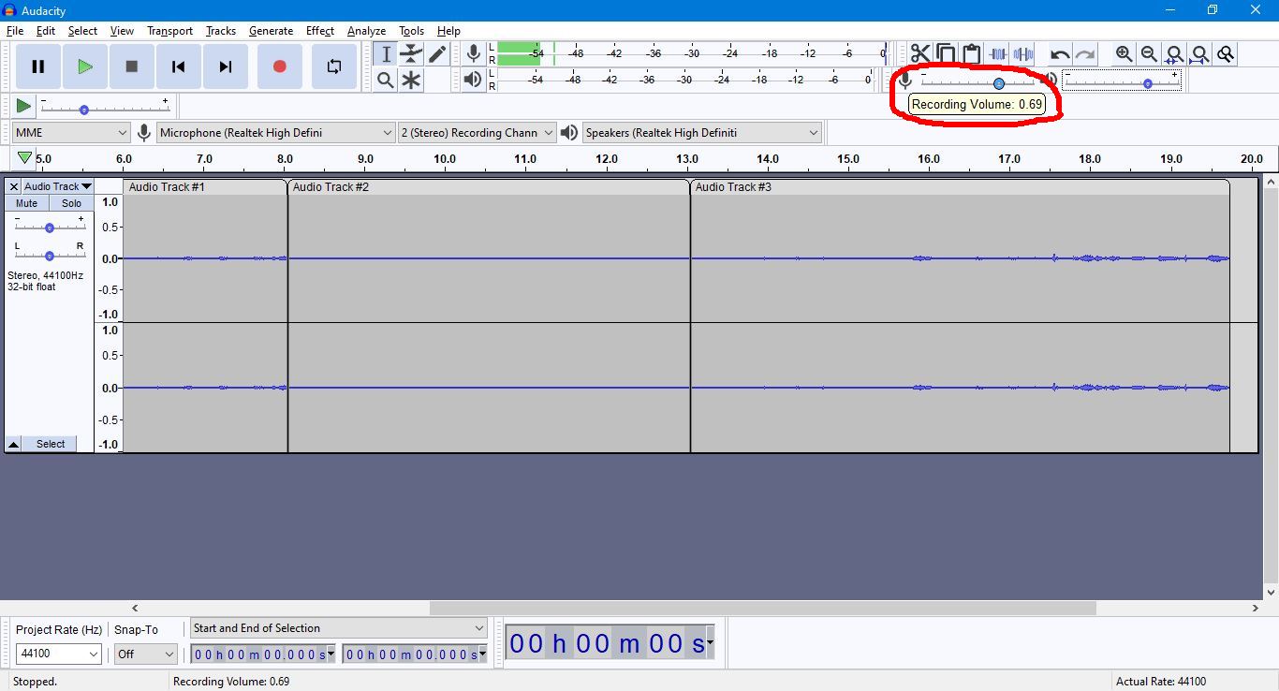Zoom in with the plus magnifier
This screenshot has height=691, width=1279.
click(1124, 54)
